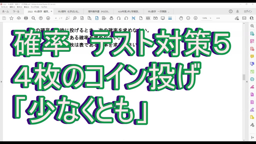The image size is (256, 144).
Task: Select the hand pan tool
Action: click(x=181, y=18)
